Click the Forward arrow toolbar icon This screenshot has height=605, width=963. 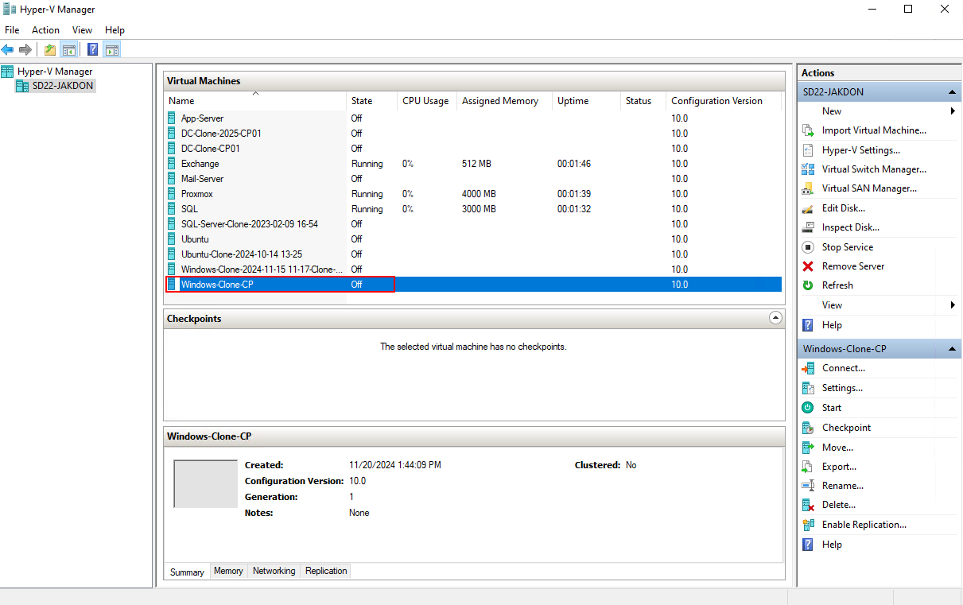pyautogui.click(x=25, y=49)
